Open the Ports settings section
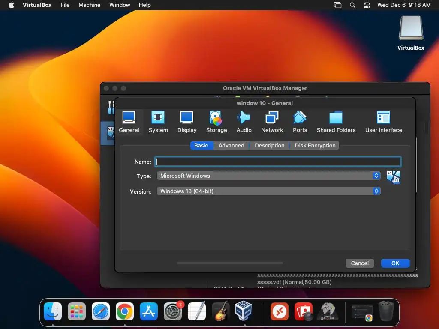The height and width of the screenshot is (329, 439). click(300, 122)
